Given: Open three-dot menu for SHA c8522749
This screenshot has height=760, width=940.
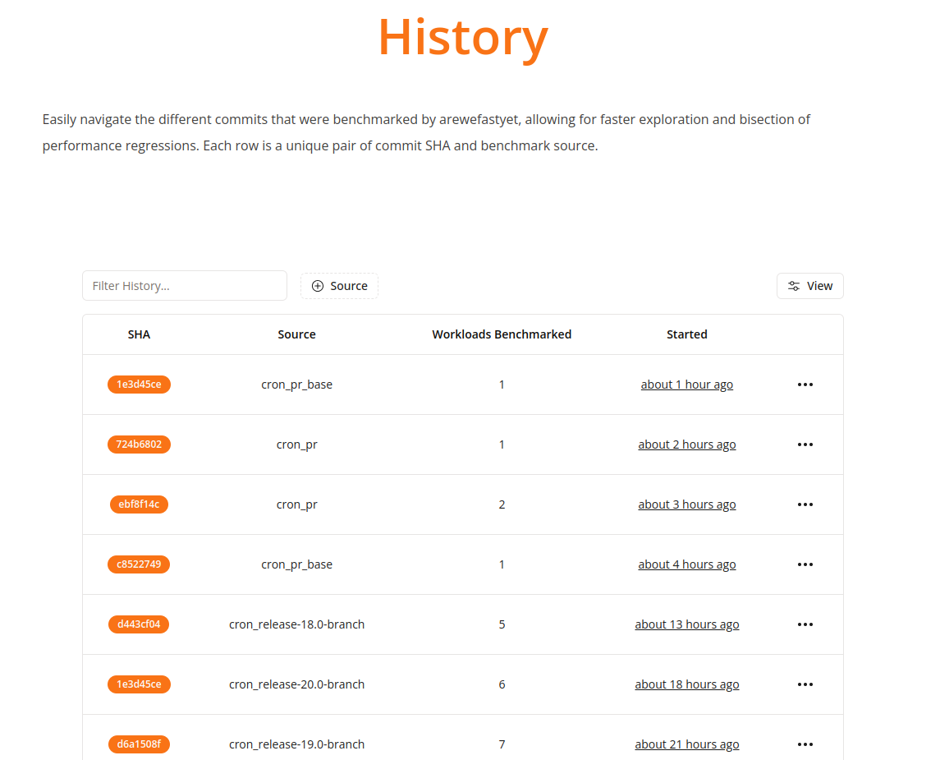Looking at the screenshot, I should coord(805,564).
